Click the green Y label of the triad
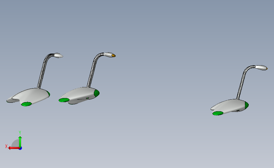 pyautogui.click(x=20, y=133)
